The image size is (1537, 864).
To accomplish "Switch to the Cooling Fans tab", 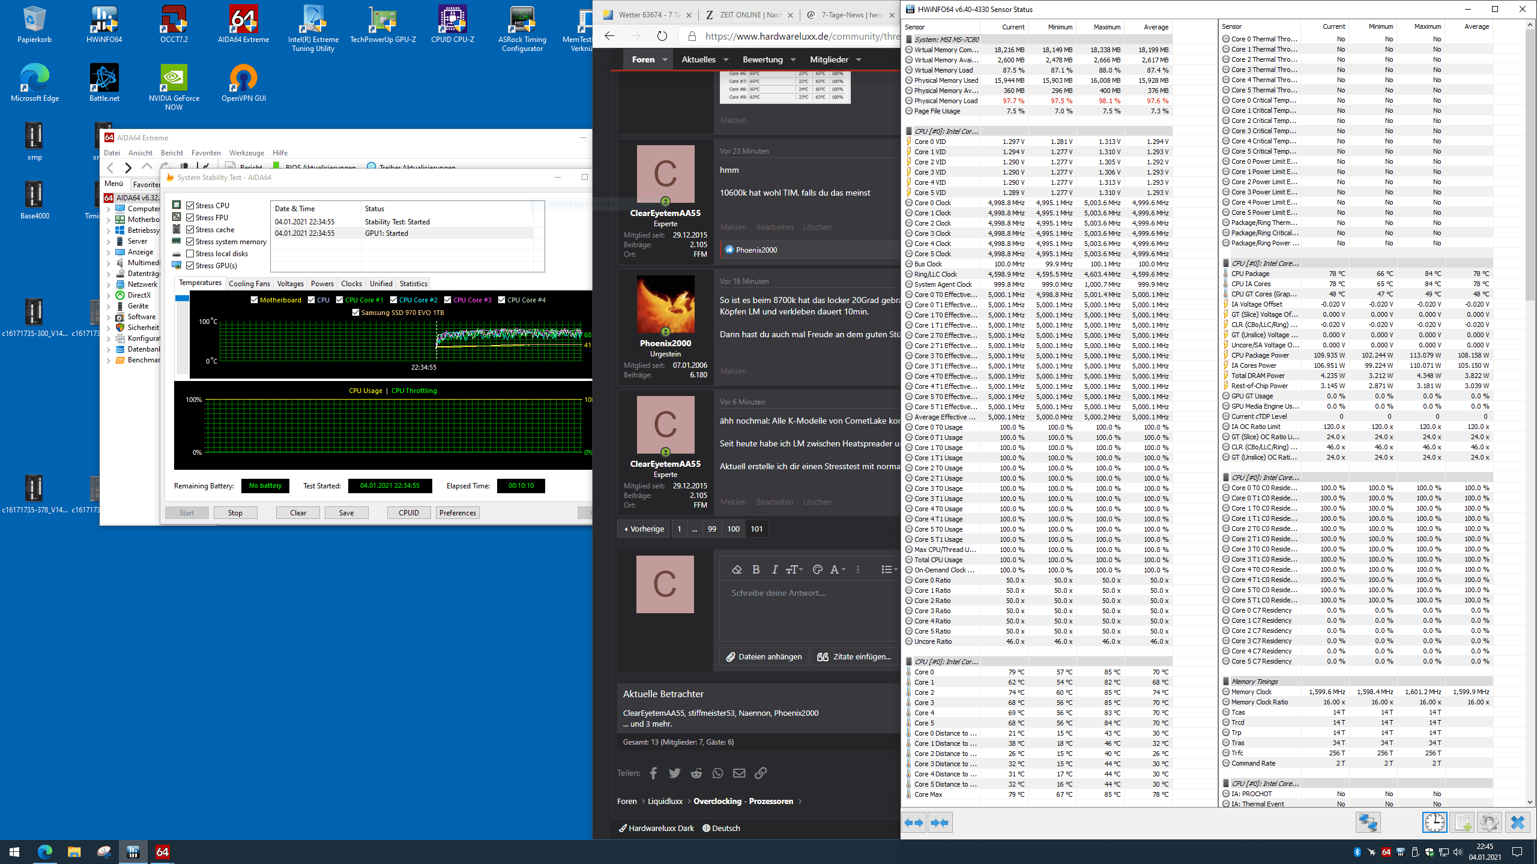I will (x=249, y=284).
